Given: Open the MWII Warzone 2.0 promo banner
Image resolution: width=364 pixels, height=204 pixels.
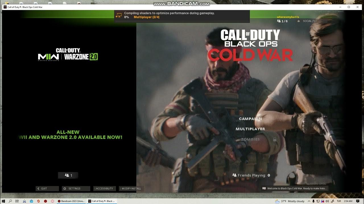Looking at the screenshot, I should click(x=68, y=54).
